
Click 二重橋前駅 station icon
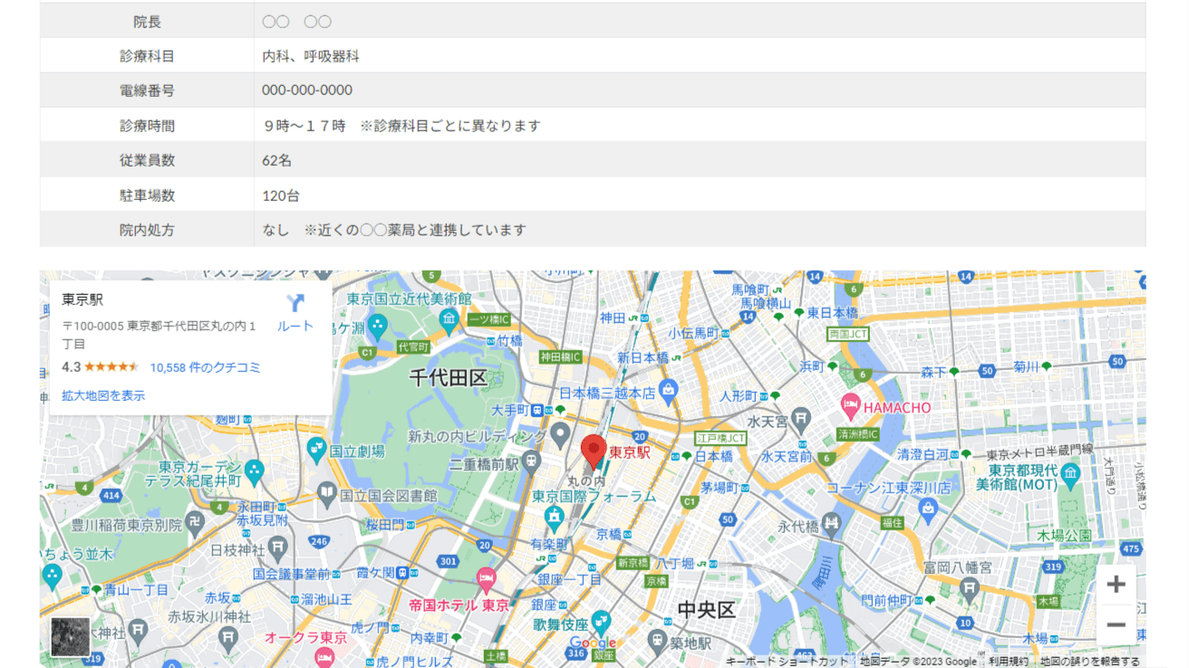532,463
